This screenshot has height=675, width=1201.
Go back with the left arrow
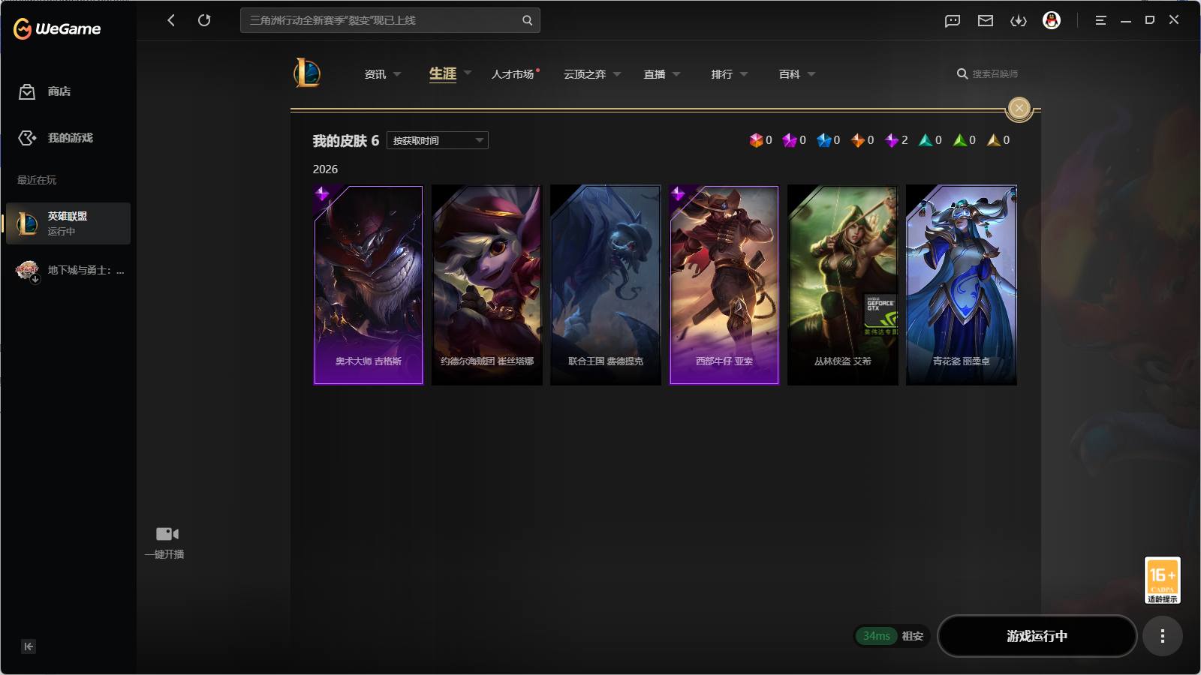[x=171, y=20]
